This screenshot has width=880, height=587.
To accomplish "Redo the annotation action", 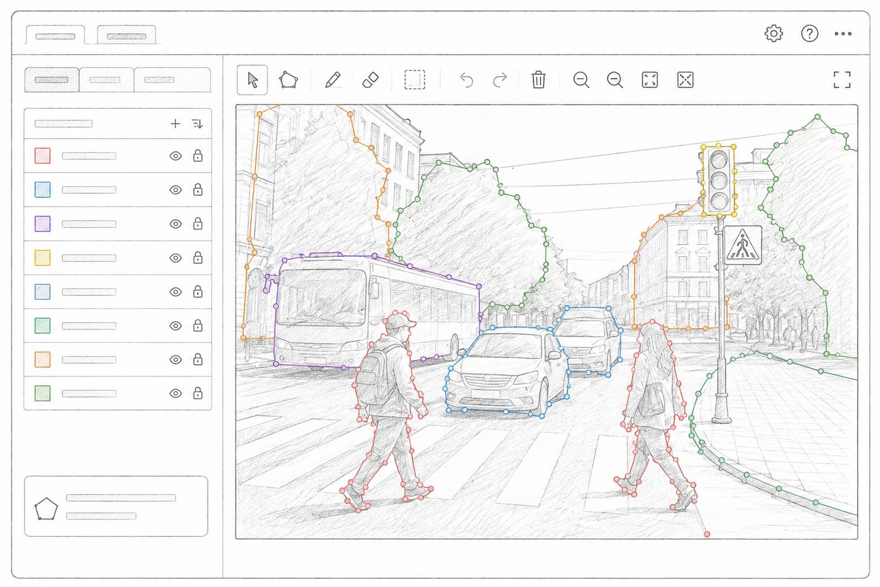I will [500, 80].
